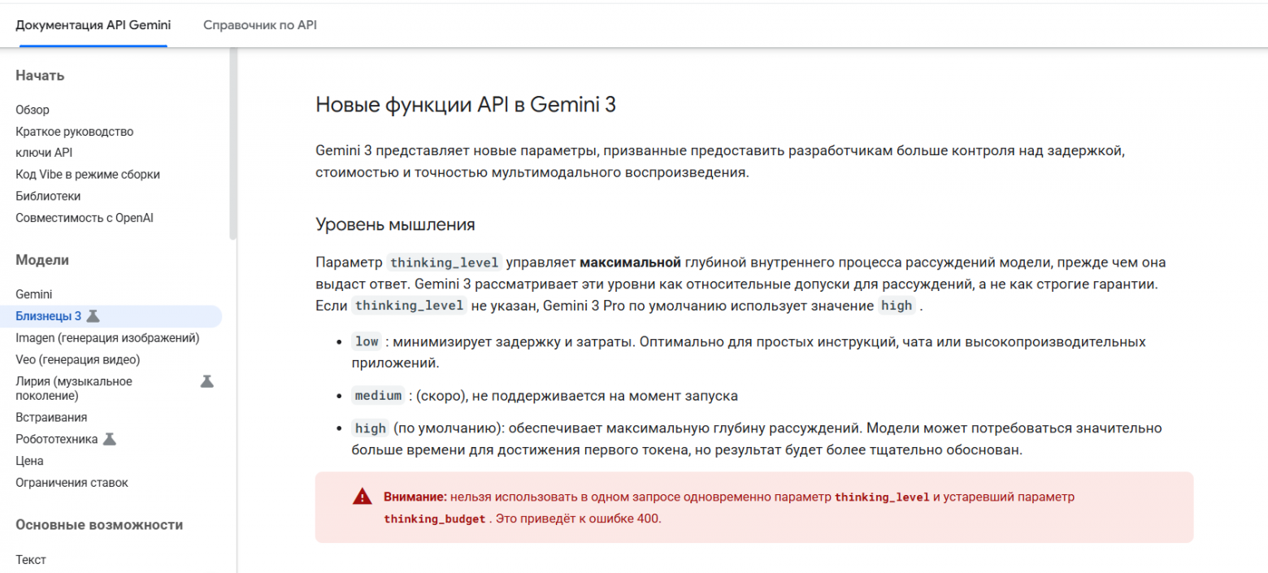Open Veo (генерация видео) page

[x=78, y=359]
